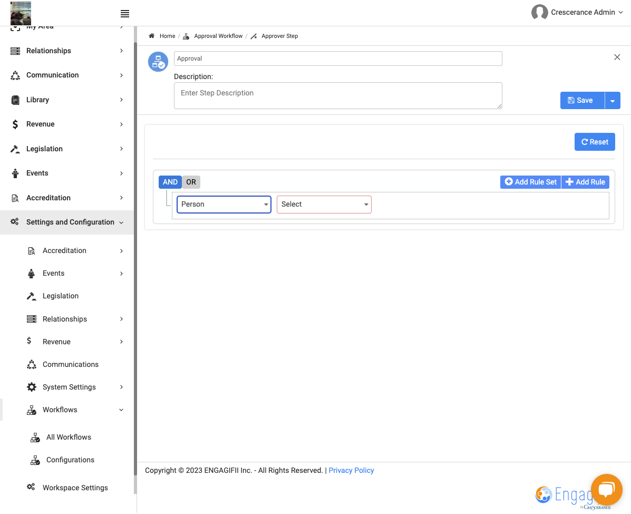Close the approver step panel
The height and width of the screenshot is (514, 631).
coord(617,57)
